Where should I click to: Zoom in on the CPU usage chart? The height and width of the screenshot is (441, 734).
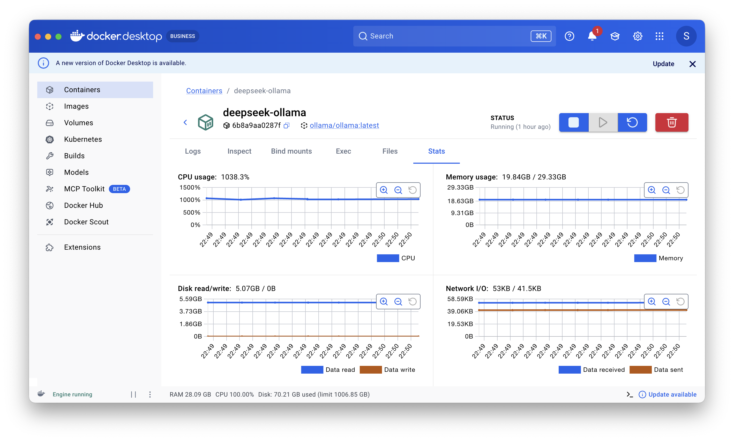pos(384,190)
